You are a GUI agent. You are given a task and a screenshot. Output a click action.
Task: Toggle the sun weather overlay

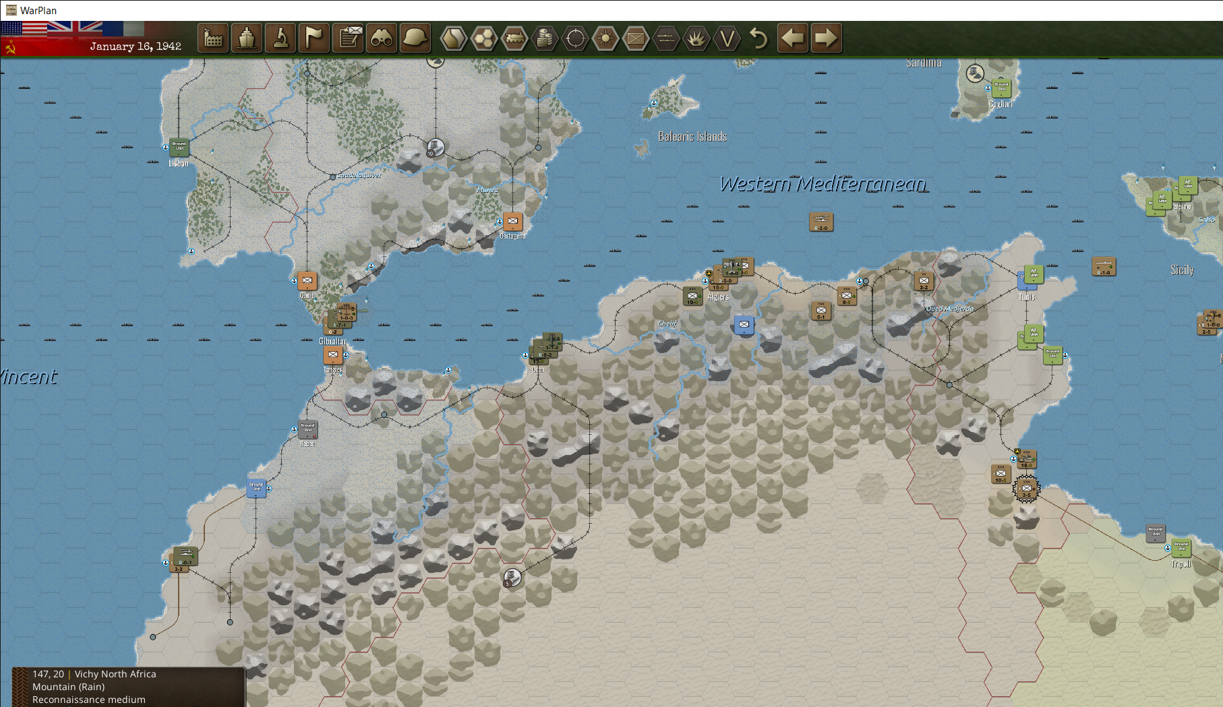click(605, 38)
